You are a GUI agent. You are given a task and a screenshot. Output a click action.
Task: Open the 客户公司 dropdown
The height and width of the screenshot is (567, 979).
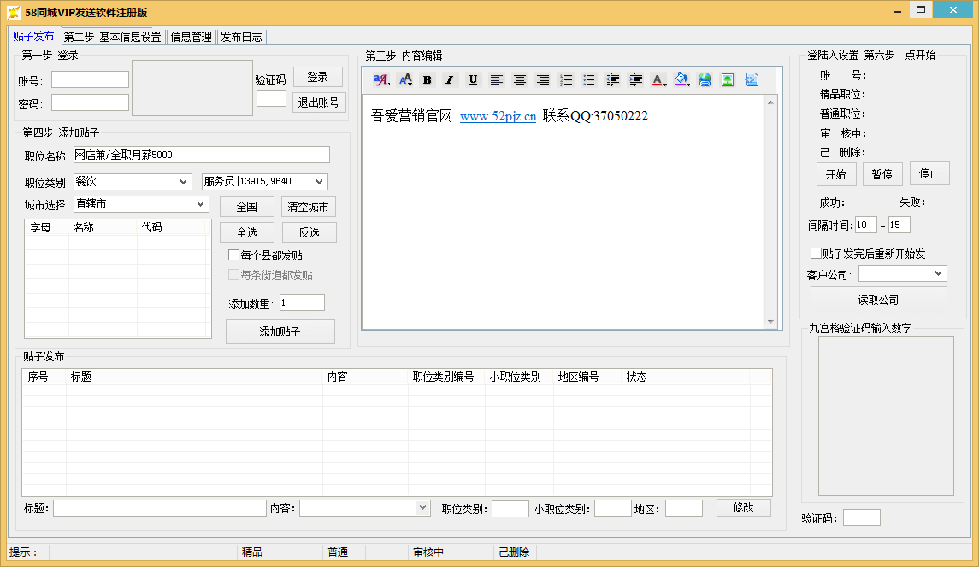click(x=902, y=273)
